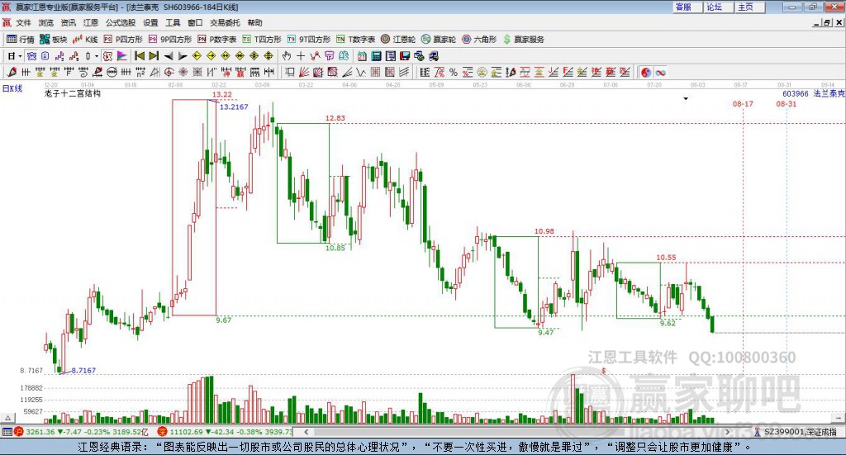Viewport: 846px width, 455px height.
Task: Click the 08-17 date marker
Action: pyautogui.click(x=743, y=103)
